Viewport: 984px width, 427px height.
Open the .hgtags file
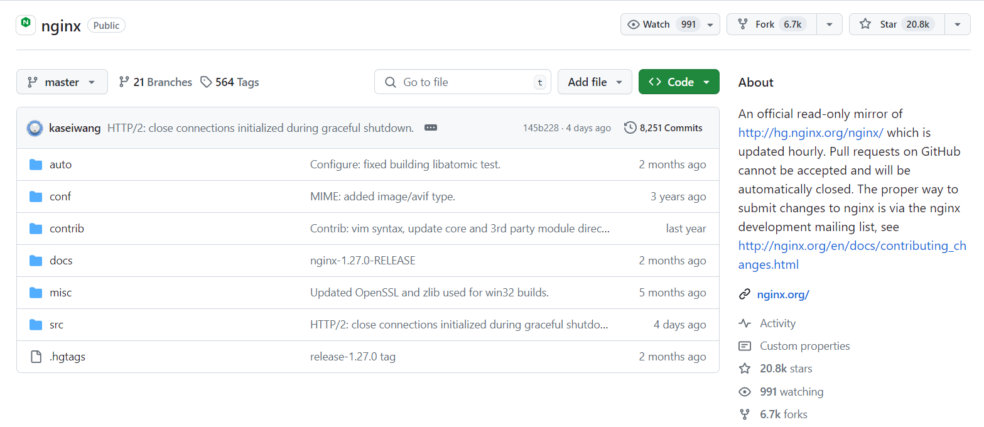click(67, 357)
